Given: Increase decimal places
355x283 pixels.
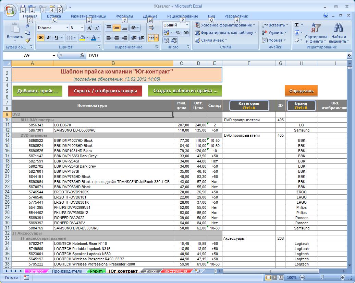Looking at the screenshot, I should point(167,41).
